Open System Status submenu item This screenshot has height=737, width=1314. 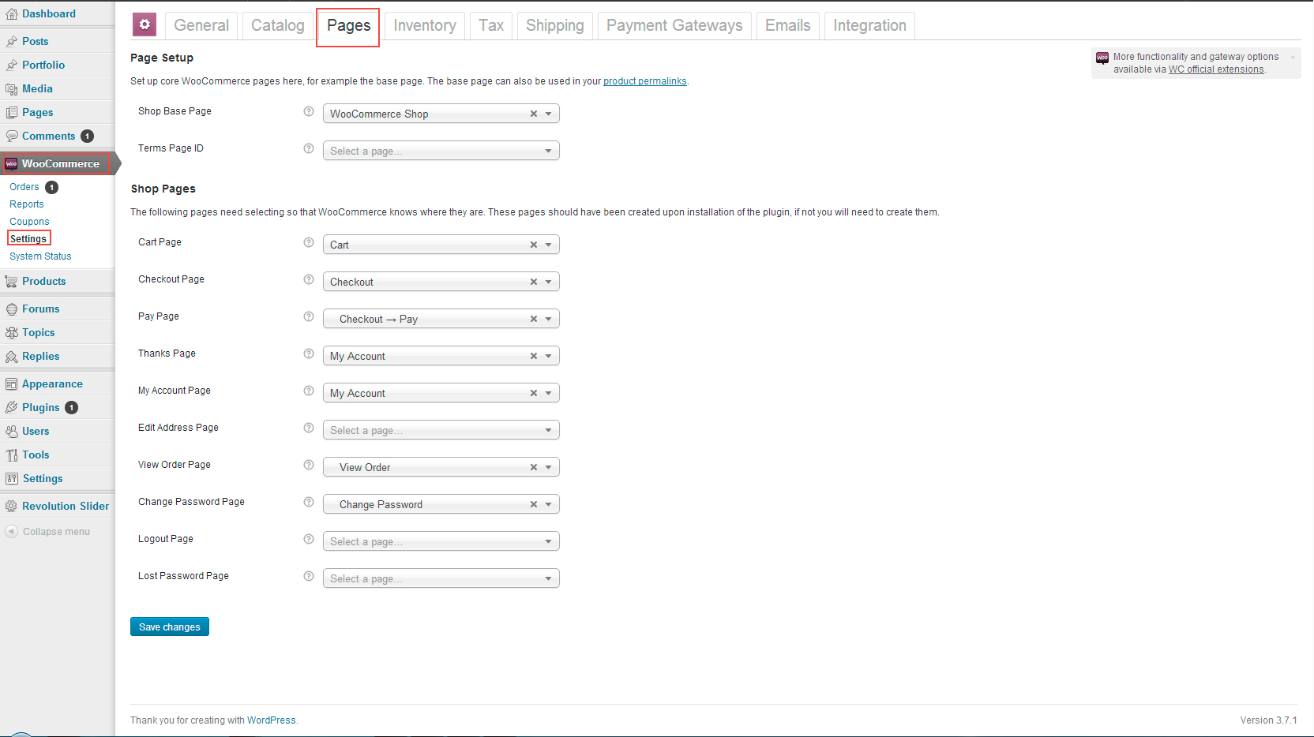pyautogui.click(x=40, y=256)
